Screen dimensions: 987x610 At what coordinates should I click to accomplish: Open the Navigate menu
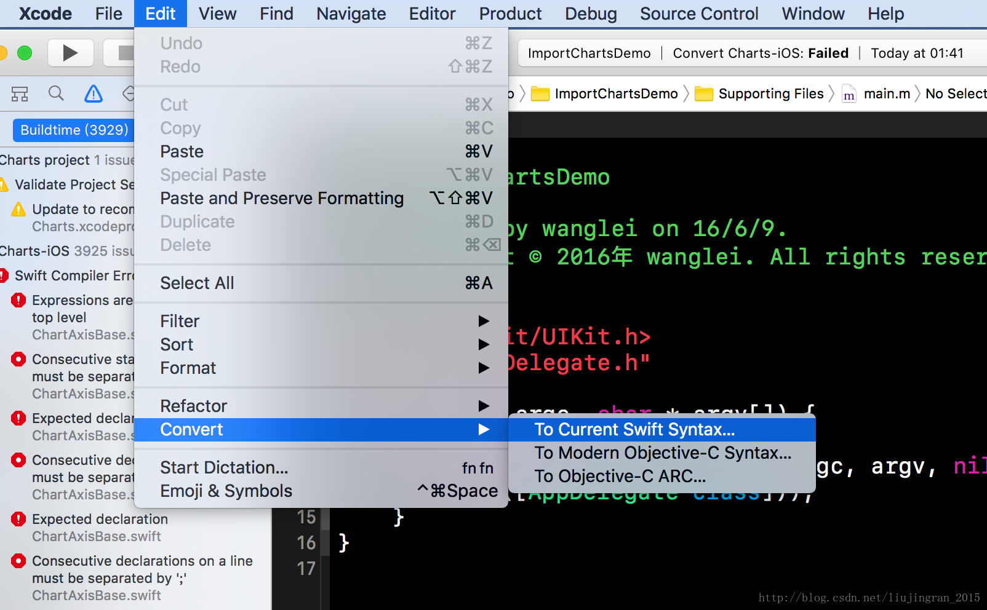coord(351,14)
